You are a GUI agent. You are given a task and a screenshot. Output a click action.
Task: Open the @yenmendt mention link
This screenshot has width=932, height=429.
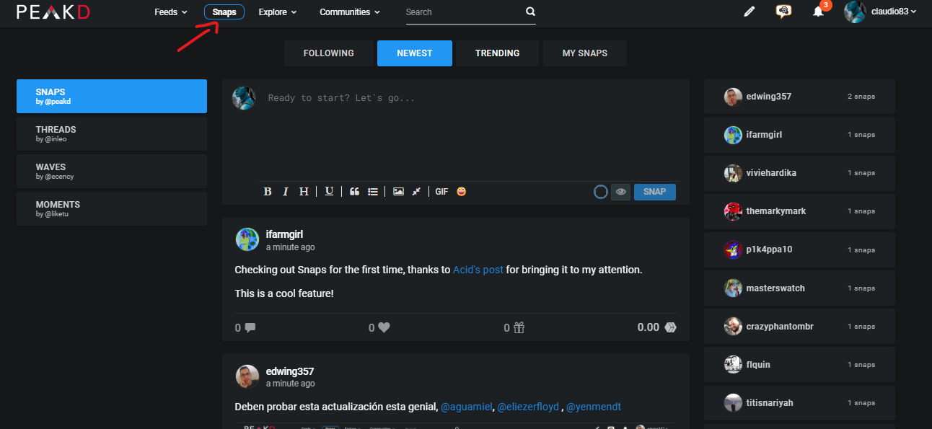click(x=594, y=407)
